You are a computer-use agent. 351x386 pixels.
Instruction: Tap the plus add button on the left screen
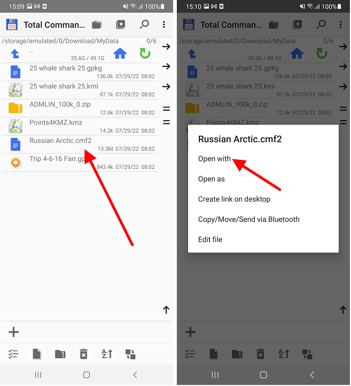click(x=14, y=332)
